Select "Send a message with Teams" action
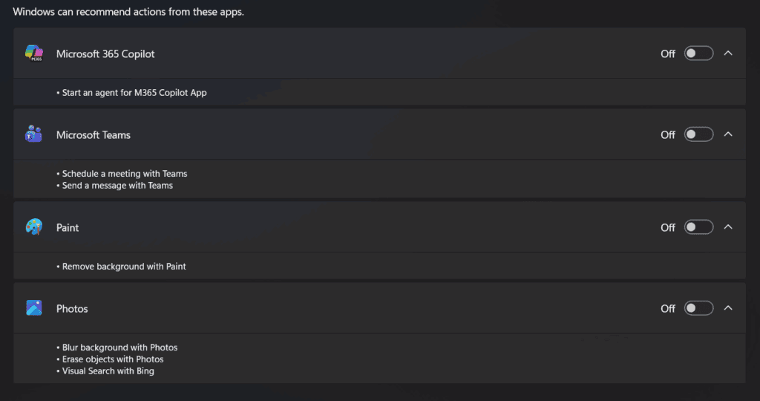Image resolution: width=760 pixels, height=401 pixels. 117,186
